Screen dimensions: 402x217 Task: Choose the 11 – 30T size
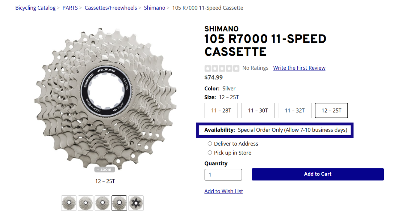coord(257,110)
